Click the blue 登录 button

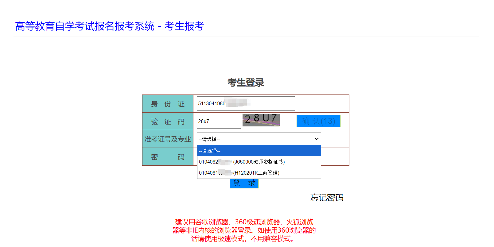pyautogui.click(x=244, y=183)
